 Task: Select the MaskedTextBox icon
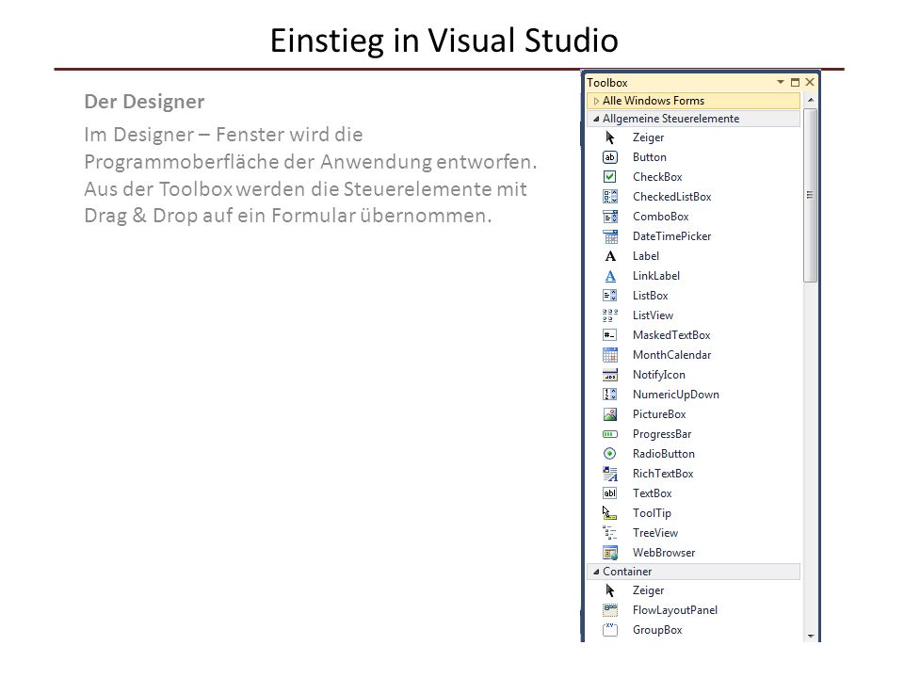click(x=609, y=335)
